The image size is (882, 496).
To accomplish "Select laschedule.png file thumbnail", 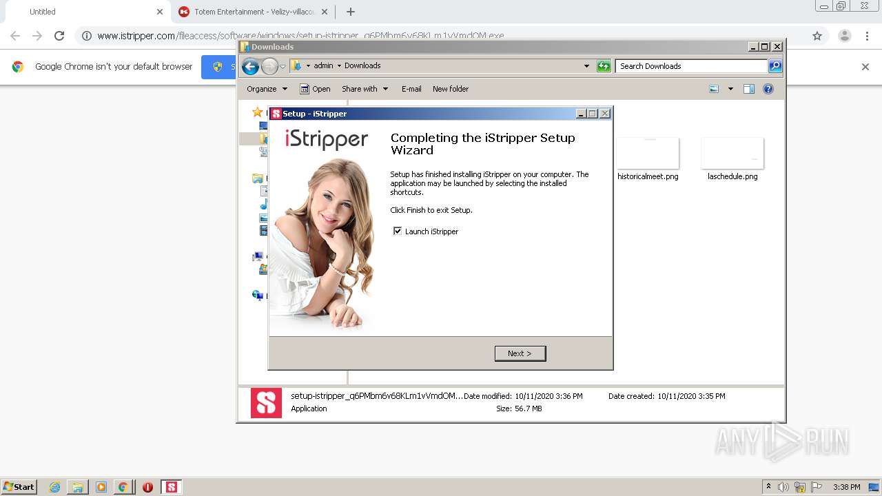I will point(732,153).
